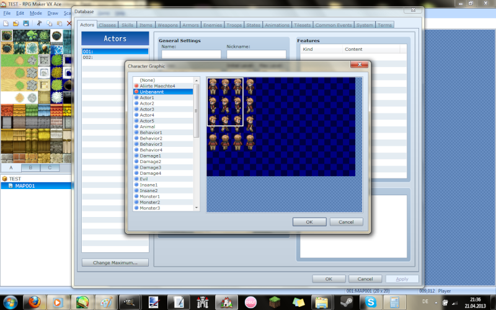
Task: Click the Save Project floppy disk icon
Action: (x=26, y=24)
